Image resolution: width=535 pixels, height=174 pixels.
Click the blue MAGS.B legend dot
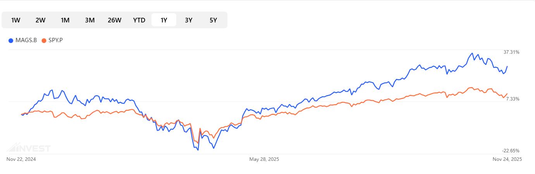pyautogui.click(x=11, y=40)
